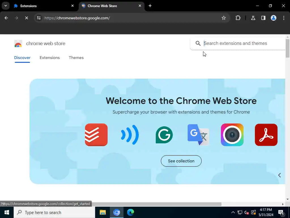Click the Chrome Web Store rainbow logo
This screenshot has height=218, width=290.
click(18, 43)
